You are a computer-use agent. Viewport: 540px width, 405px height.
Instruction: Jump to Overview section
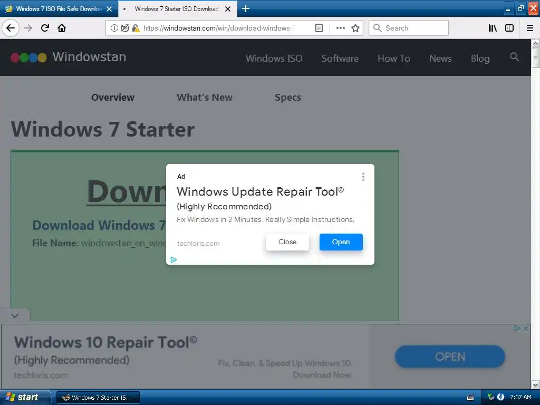coord(113,98)
